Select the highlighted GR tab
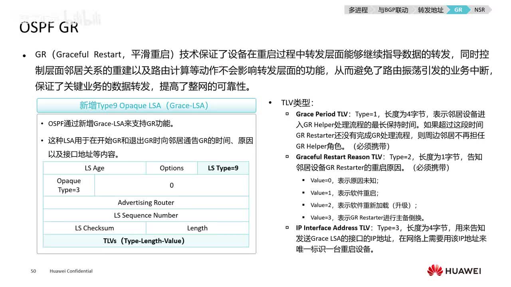The height and width of the screenshot is (287, 511). 458,10
